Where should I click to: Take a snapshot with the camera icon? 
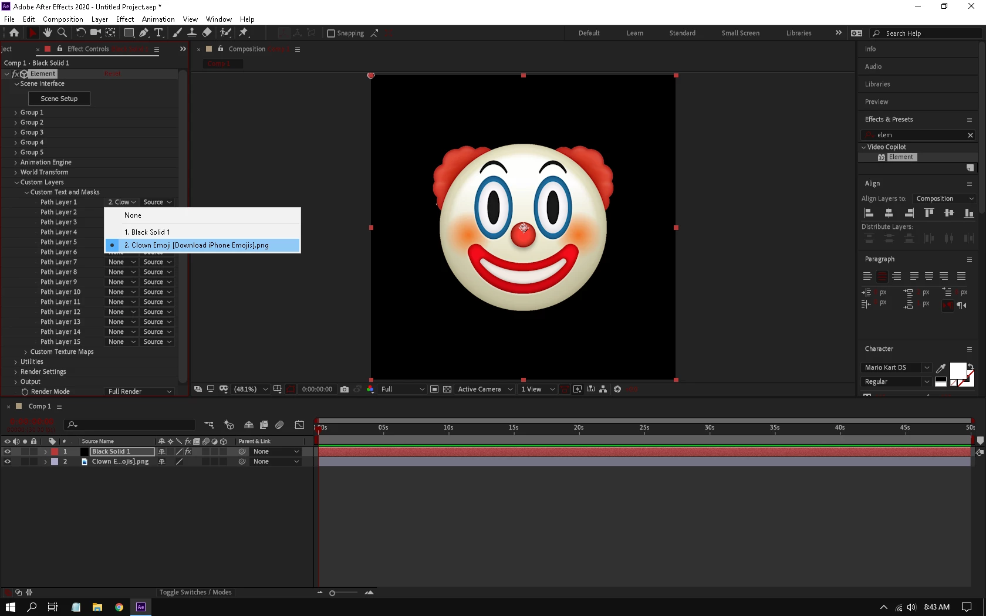(345, 389)
